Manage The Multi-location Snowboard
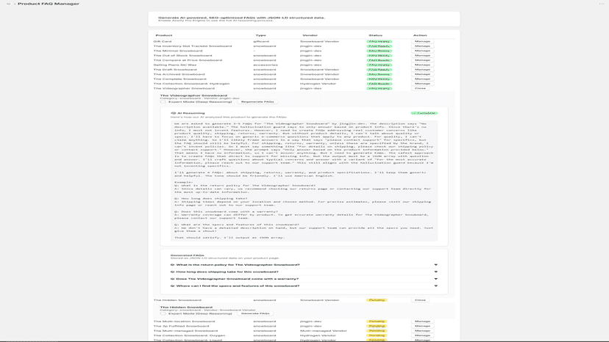This screenshot has height=342, width=609. (x=423, y=321)
